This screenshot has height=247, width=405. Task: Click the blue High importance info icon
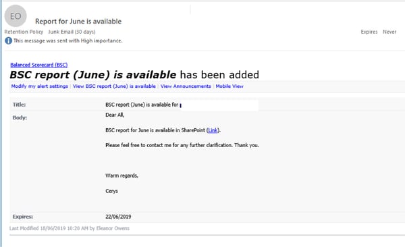coord(8,40)
